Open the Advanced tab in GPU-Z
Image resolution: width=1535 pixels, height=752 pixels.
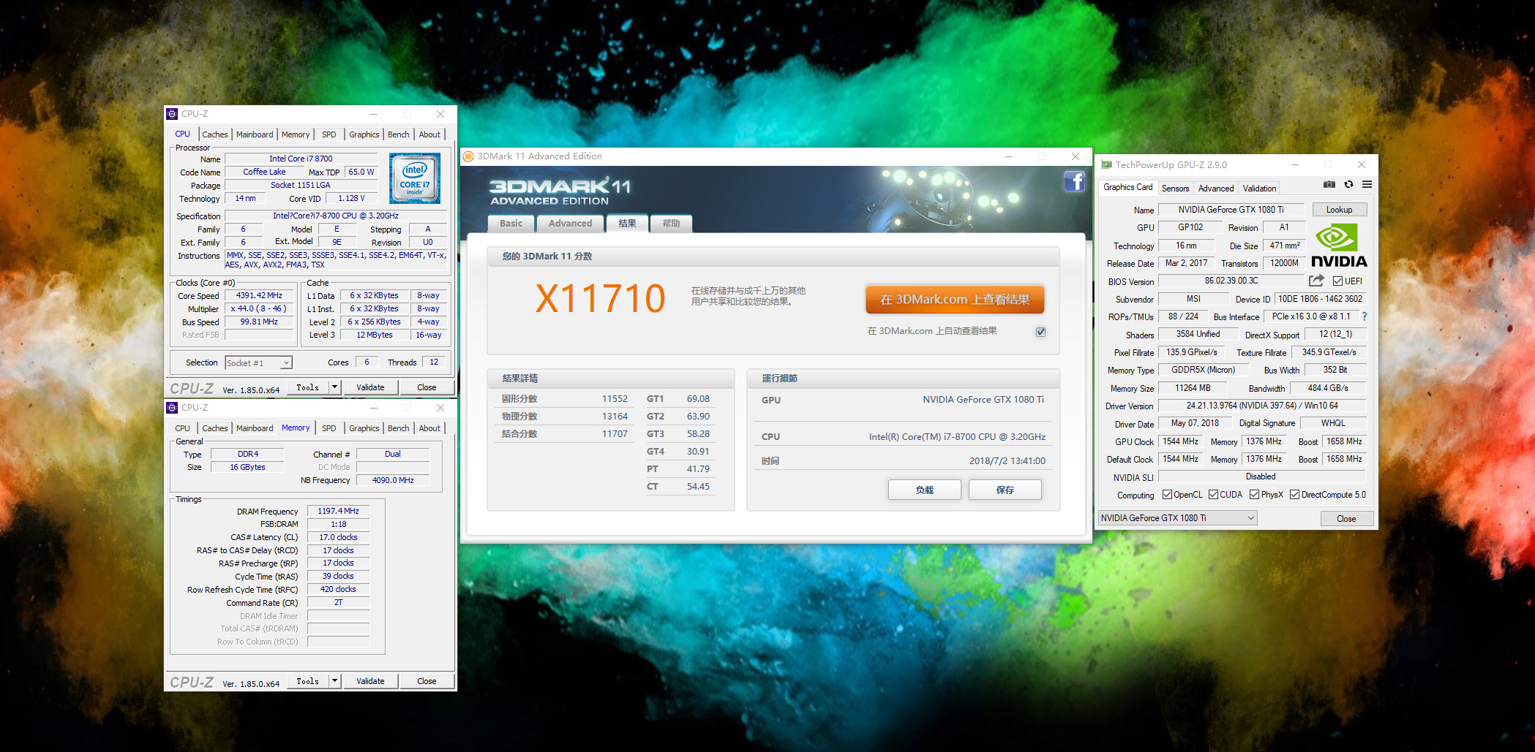1216,189
